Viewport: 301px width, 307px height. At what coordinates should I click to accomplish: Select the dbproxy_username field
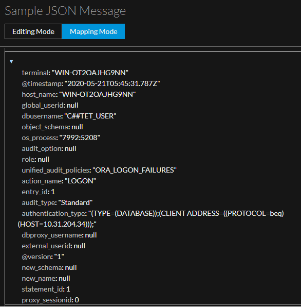pyautogui.click(x=52, y=235)
